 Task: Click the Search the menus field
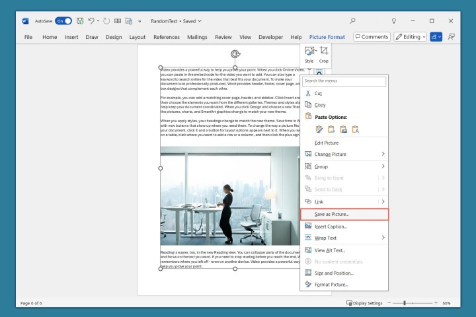coord(344,81)
